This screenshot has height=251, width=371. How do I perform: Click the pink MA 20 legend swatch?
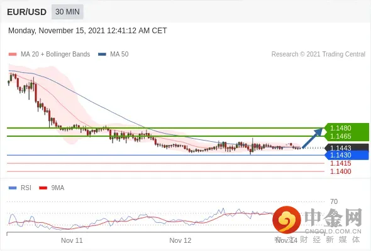coord(13,55)
